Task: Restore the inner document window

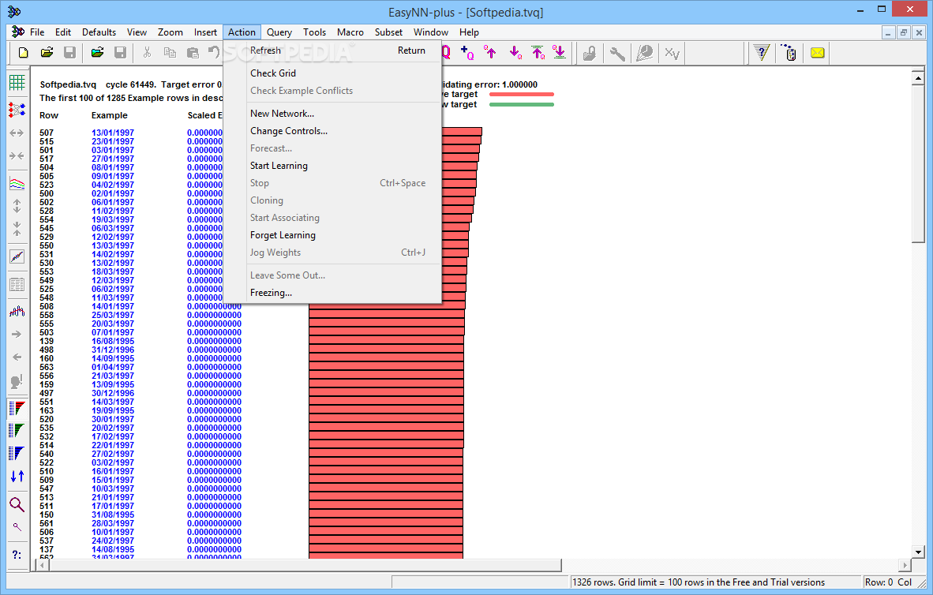Action: (x=903, y=32)
